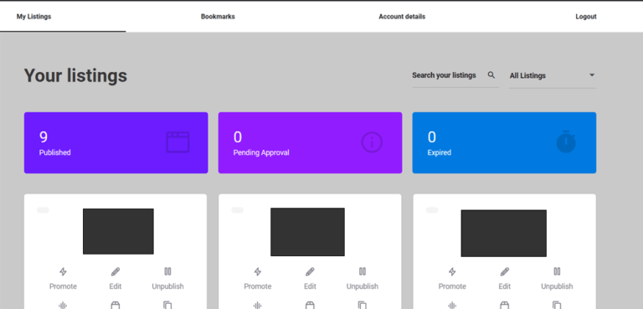The width and height of the screenshot is (643, 309).
Task: Select Logout in the top navigation
Action: tap(585, 17)
